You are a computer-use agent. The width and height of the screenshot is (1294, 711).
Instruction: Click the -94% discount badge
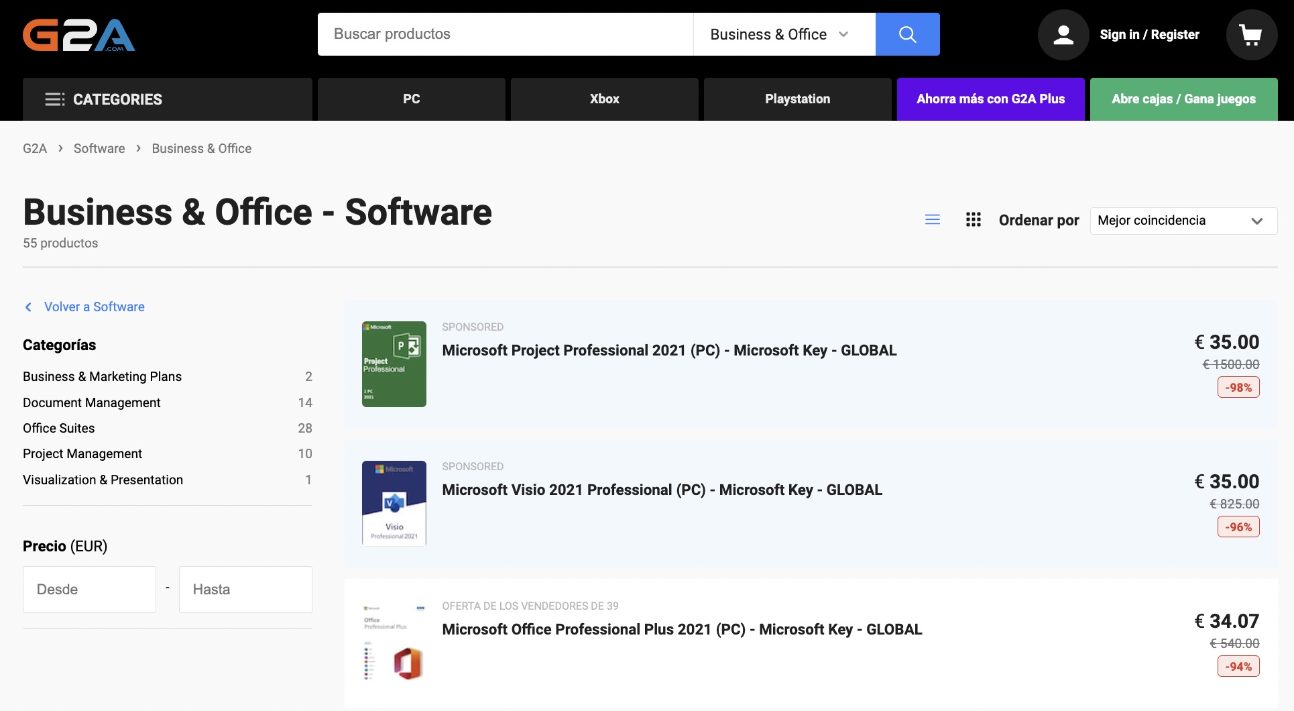(1238, 667)
